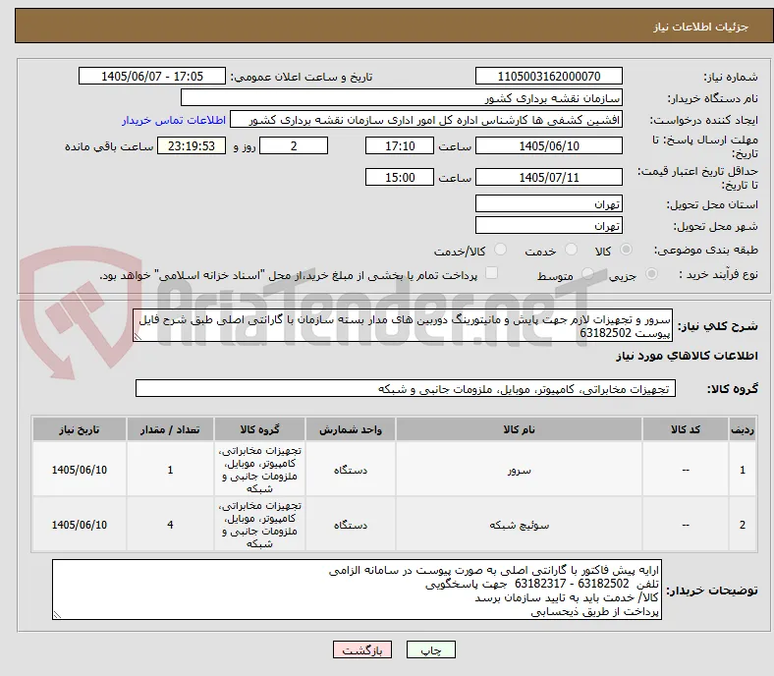
Task: Click the شماره نیاز field 1105003162000070
Action: click(x=549, y=76)
